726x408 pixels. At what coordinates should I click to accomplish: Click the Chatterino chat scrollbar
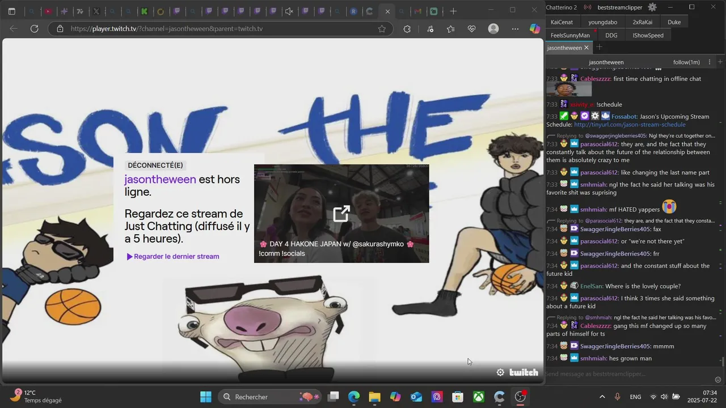(x=723, y=362)
